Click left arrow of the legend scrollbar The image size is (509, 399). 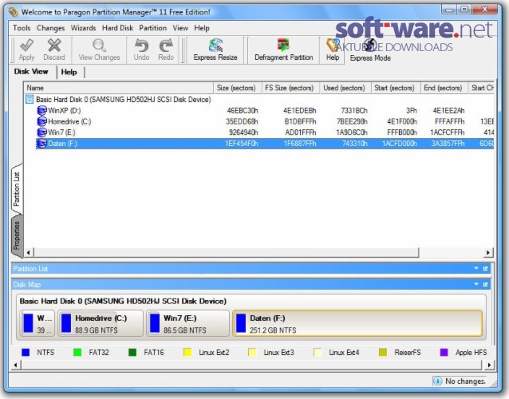click(x=15, y=365)
